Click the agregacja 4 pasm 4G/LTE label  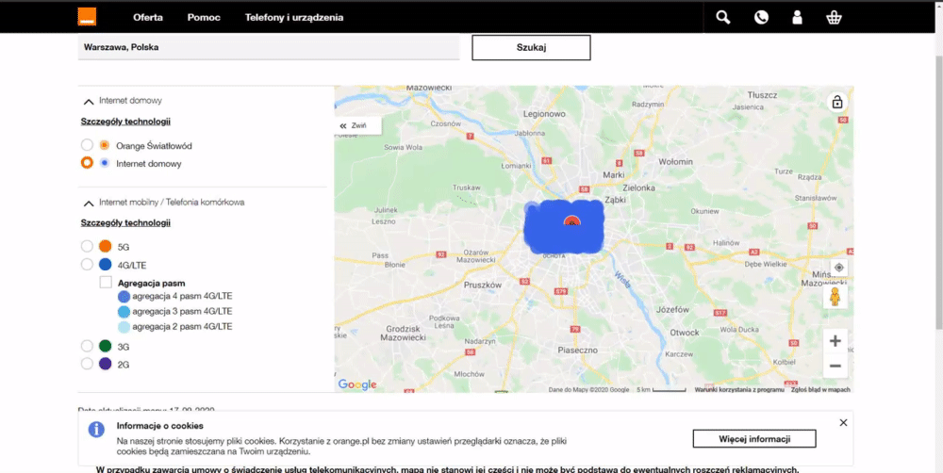point(182,296)
